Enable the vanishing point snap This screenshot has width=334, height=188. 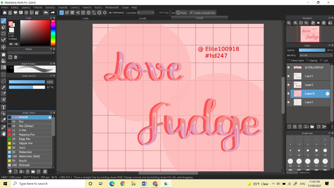(x=78, y=13)
